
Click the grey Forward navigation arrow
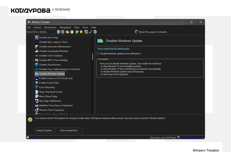click(x=63, y=32)
